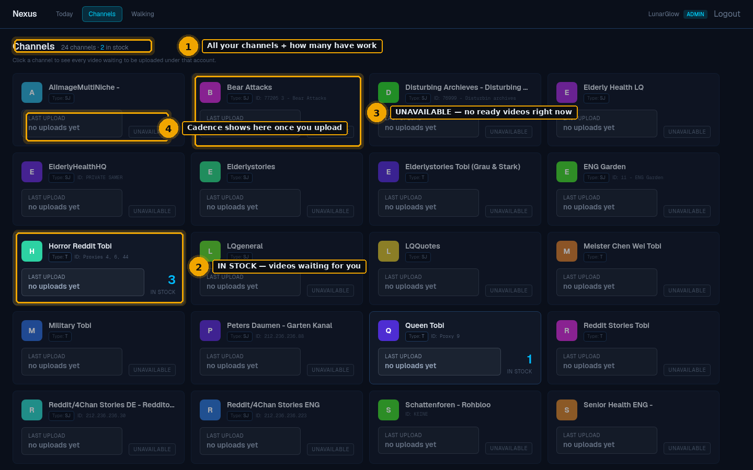This screenshot has width=753, height=470.
Task: Switch to the Today tab
Action: [64, 14]
